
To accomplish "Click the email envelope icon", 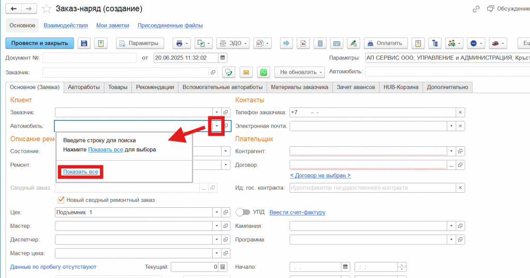I will point(246,72).
